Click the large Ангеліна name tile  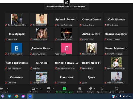41,63
